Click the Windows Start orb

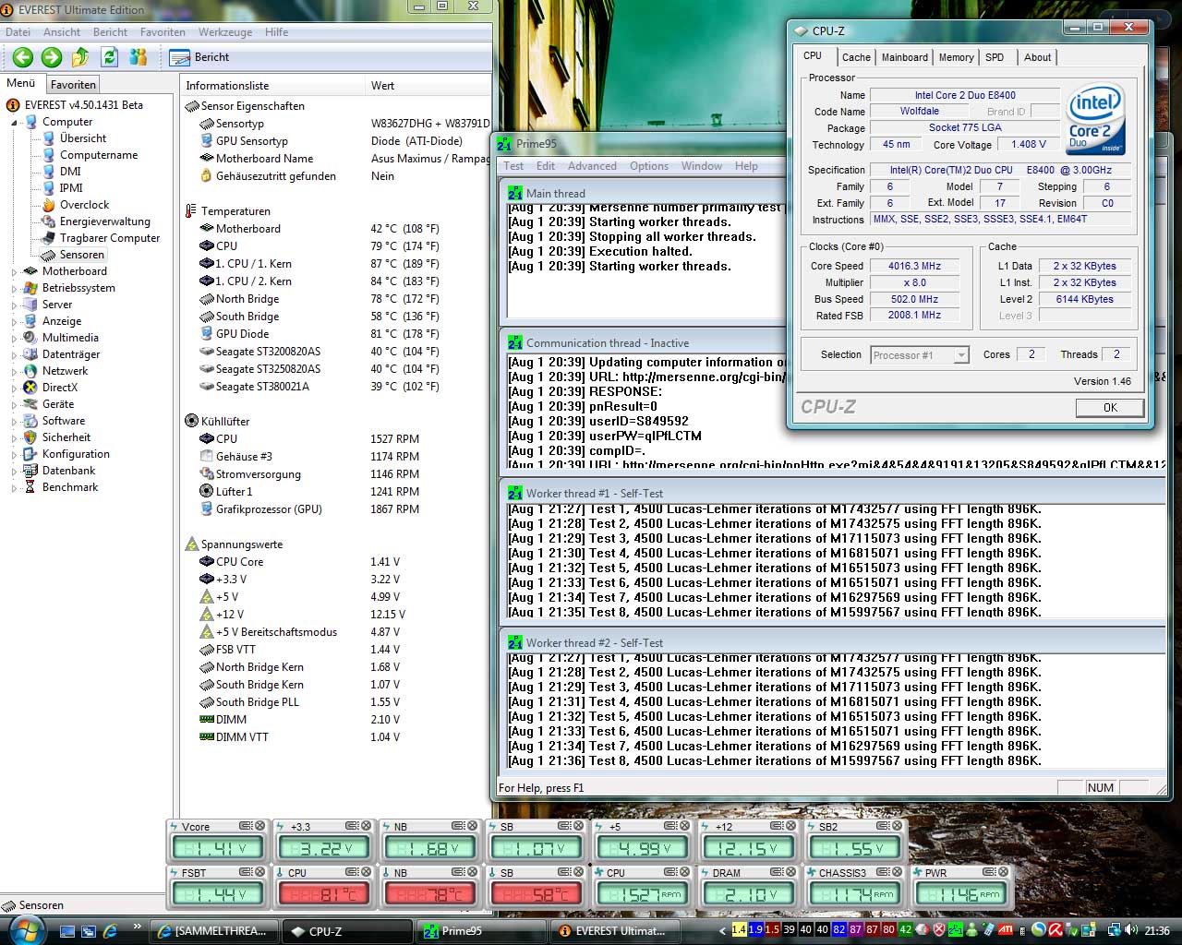pos(25,928)
